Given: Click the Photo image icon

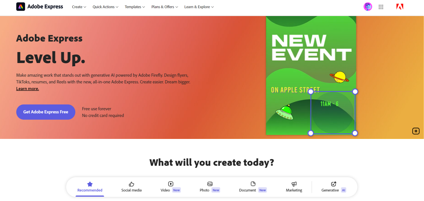Looking at the screenshot, I should click(x=210, y=184).
